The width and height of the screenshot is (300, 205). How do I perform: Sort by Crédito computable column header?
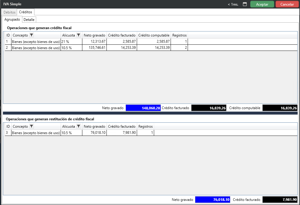(154, 35)
